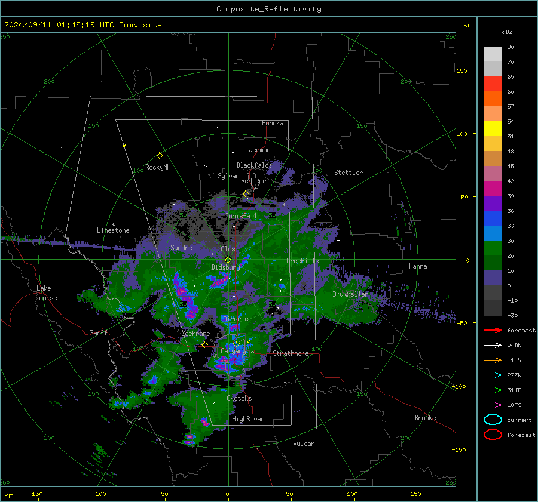The image size is (538, 502).
Task: Choose the green 31JP arrow legend icon
Action: (x=493, y=390)
